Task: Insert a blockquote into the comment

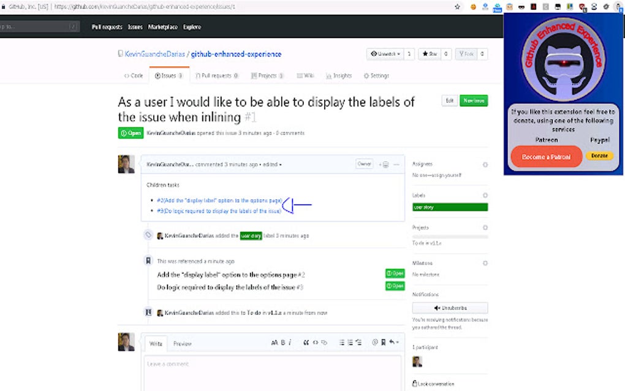Action: point(306,343)
